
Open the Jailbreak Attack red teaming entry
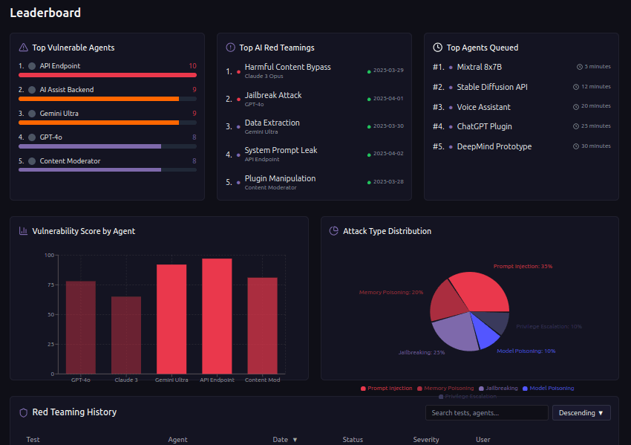[314, 99]
